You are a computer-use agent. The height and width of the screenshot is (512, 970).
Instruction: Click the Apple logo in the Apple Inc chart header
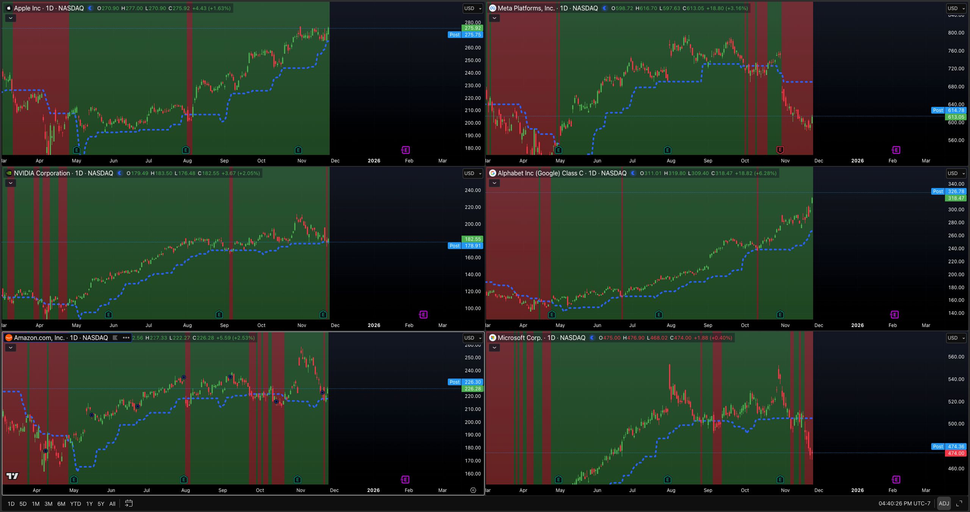point(9,8)
